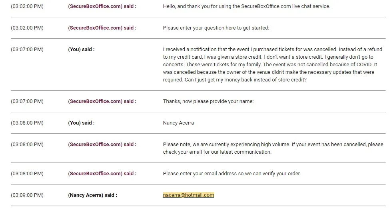The image size is (391, 214).
Task: Click the timestamp beside the "Nancy Acerra" reply
Action: (x=27, y=123)
